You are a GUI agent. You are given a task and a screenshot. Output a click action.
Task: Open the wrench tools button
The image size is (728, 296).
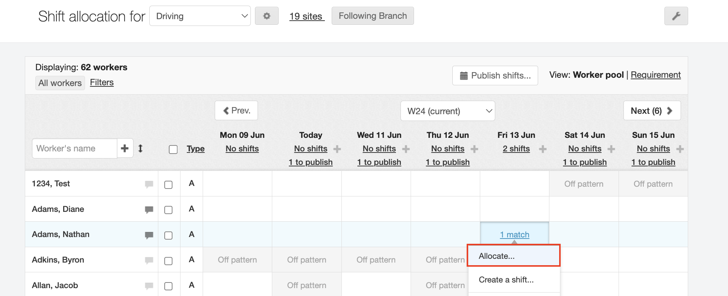pos(676,16)
